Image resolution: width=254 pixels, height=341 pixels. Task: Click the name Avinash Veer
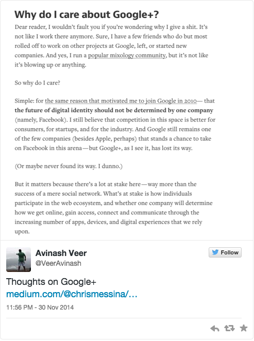[x=61, y=253]
